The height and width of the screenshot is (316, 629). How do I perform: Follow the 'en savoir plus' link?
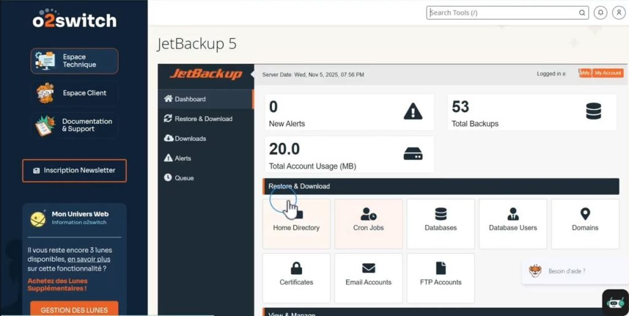point(88,259)
